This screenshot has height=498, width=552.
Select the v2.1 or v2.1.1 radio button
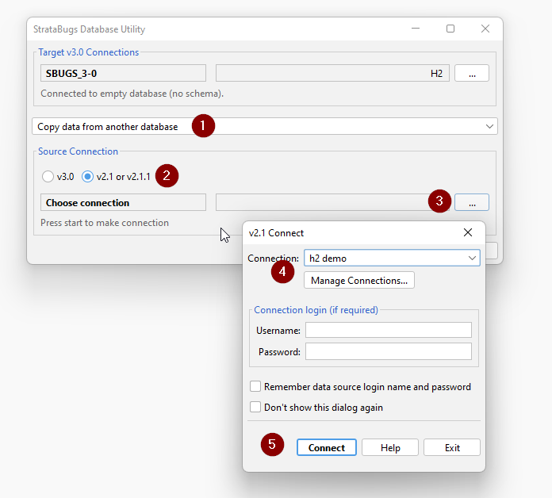88,176
